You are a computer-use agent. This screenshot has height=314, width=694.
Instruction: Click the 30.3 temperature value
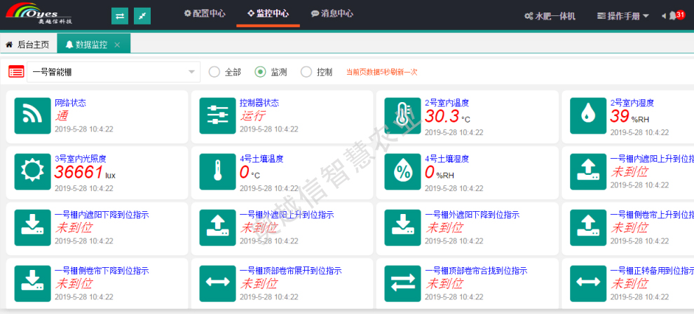tap(442, 117)
